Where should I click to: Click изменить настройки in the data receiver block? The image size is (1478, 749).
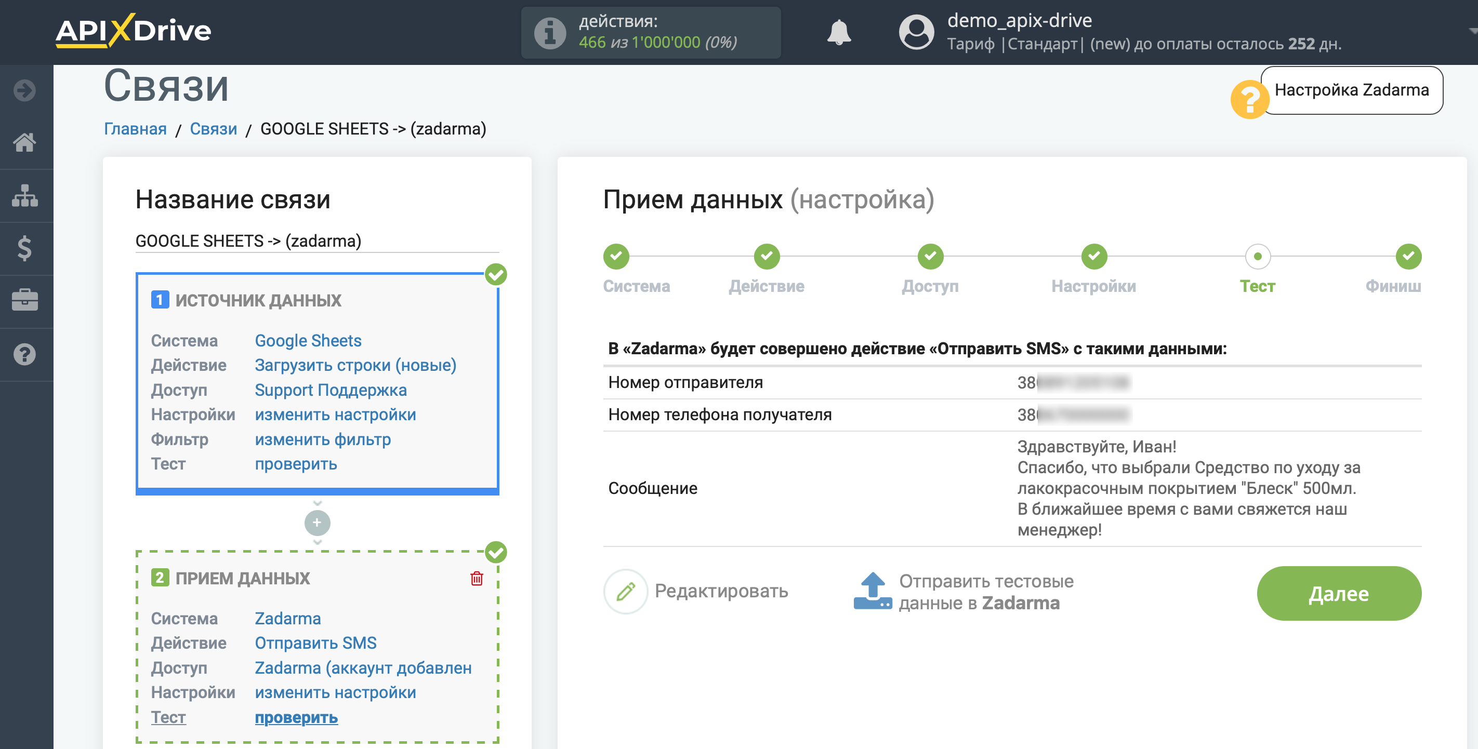pyautogui.click(x=336, y=692)
